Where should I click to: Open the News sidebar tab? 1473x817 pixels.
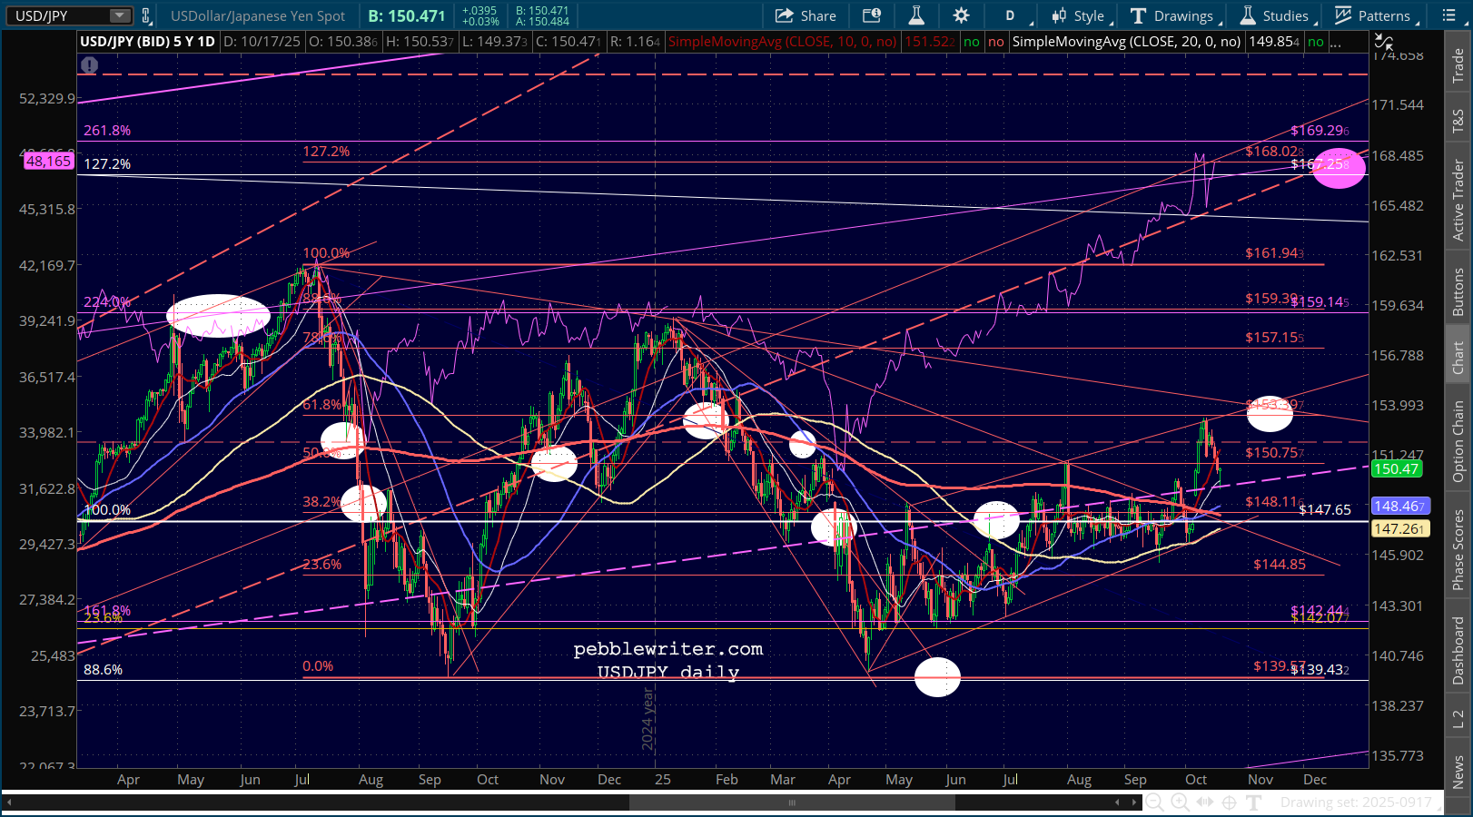(x=1458, y=772)
